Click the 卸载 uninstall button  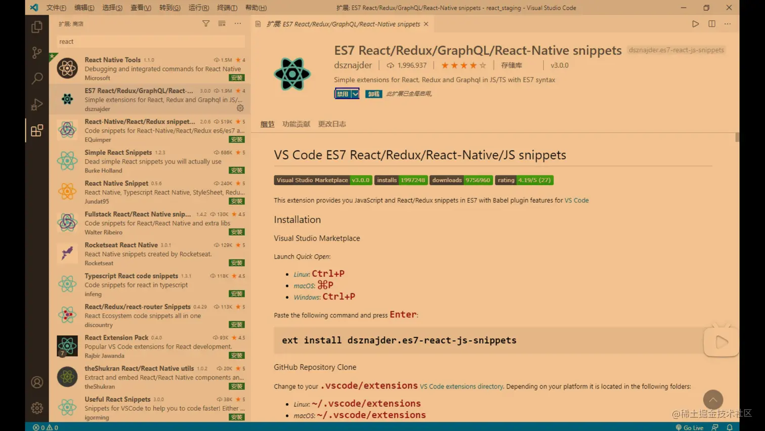(373, 94)
